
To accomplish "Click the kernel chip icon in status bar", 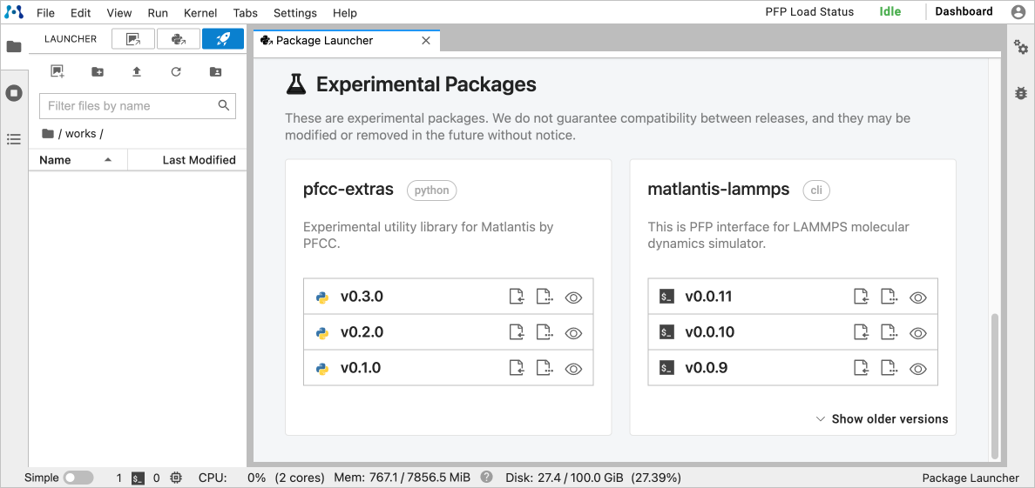I will pos(176,478).
